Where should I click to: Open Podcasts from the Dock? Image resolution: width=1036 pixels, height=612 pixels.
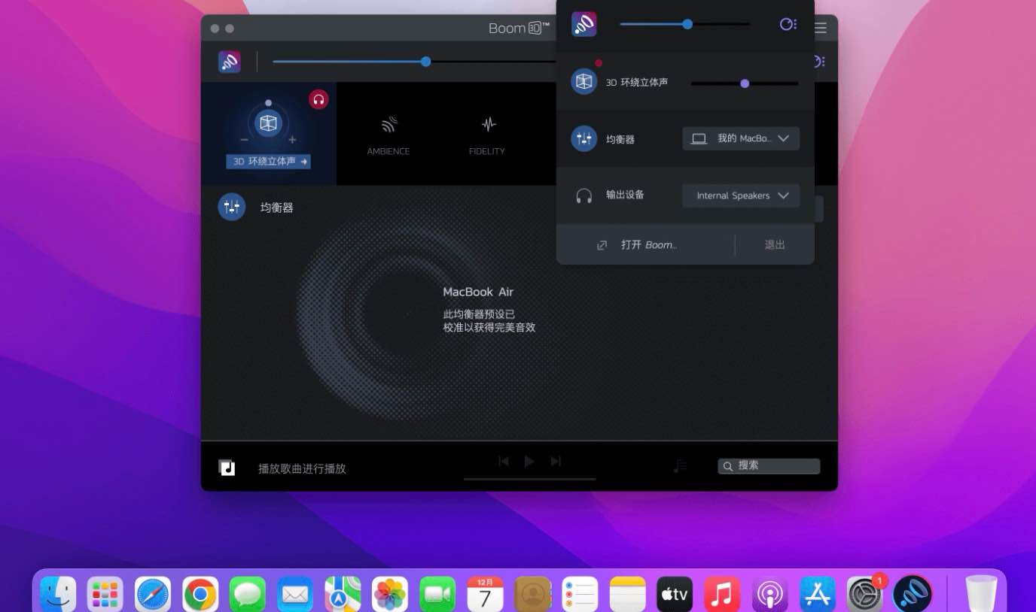pos(769,595)
